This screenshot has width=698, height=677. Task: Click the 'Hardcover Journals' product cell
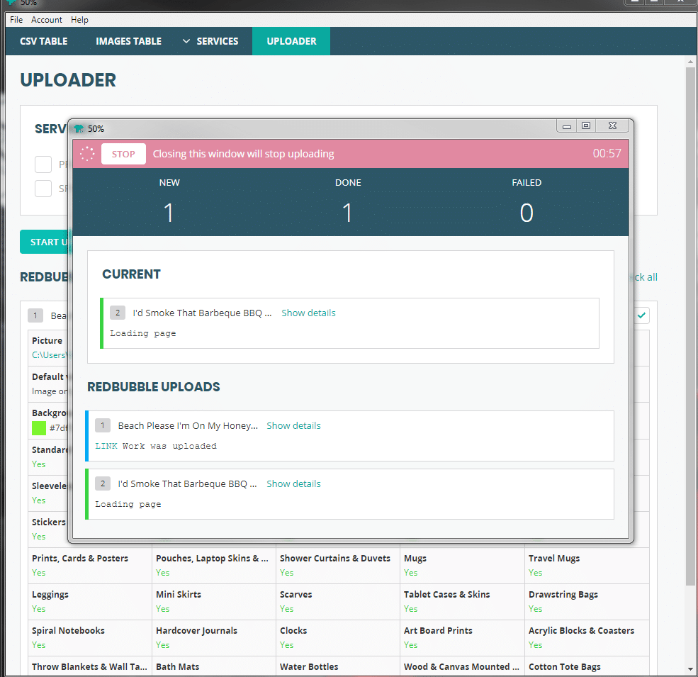click(214, 638)
